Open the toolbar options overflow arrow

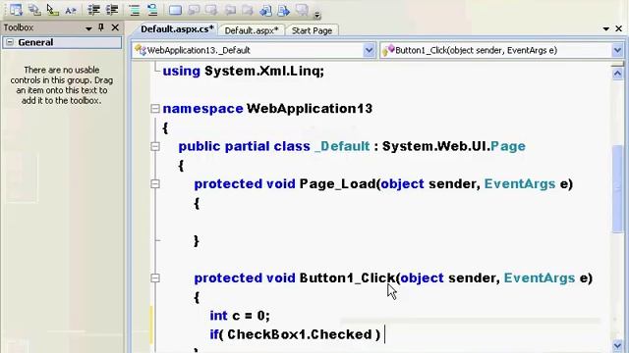click(316, 16)
